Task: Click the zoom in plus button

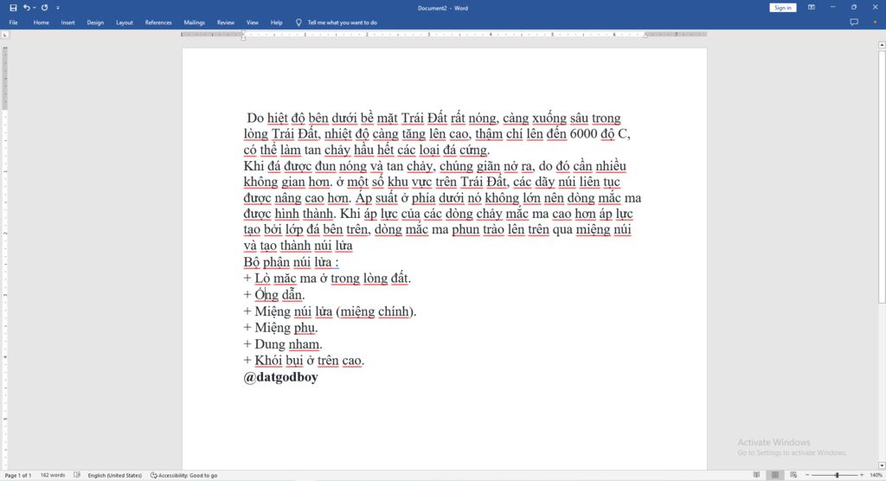Action: pyautogui.click(x=861, y=475)
